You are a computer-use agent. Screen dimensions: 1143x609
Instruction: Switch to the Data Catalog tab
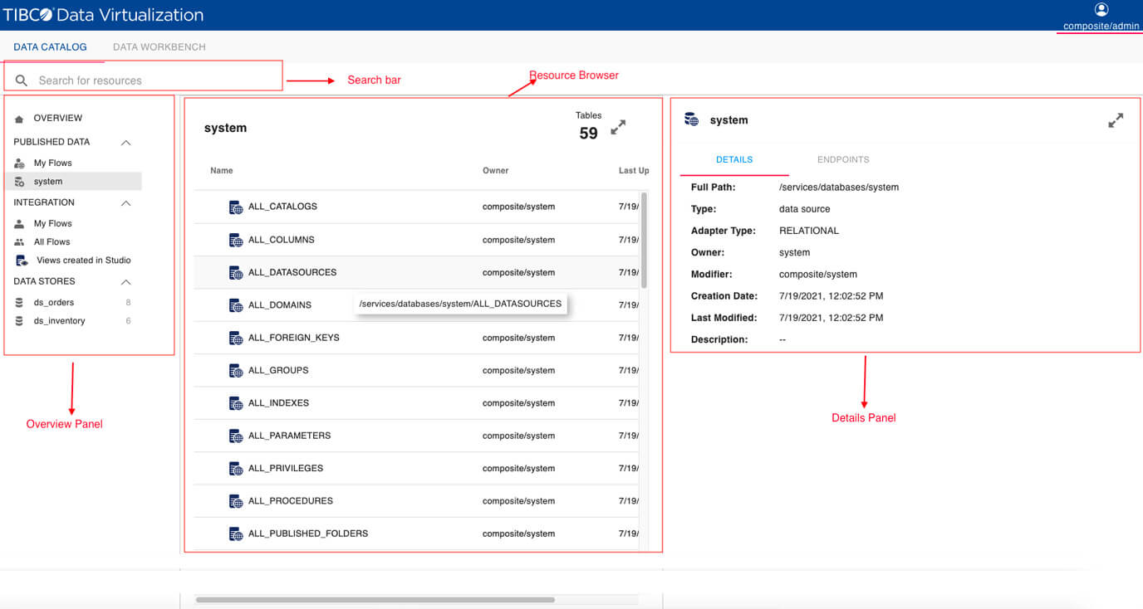(x=50, y=47)
